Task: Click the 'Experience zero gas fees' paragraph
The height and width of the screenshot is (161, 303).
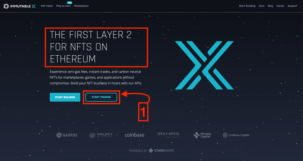Action: tap(96, 77)
